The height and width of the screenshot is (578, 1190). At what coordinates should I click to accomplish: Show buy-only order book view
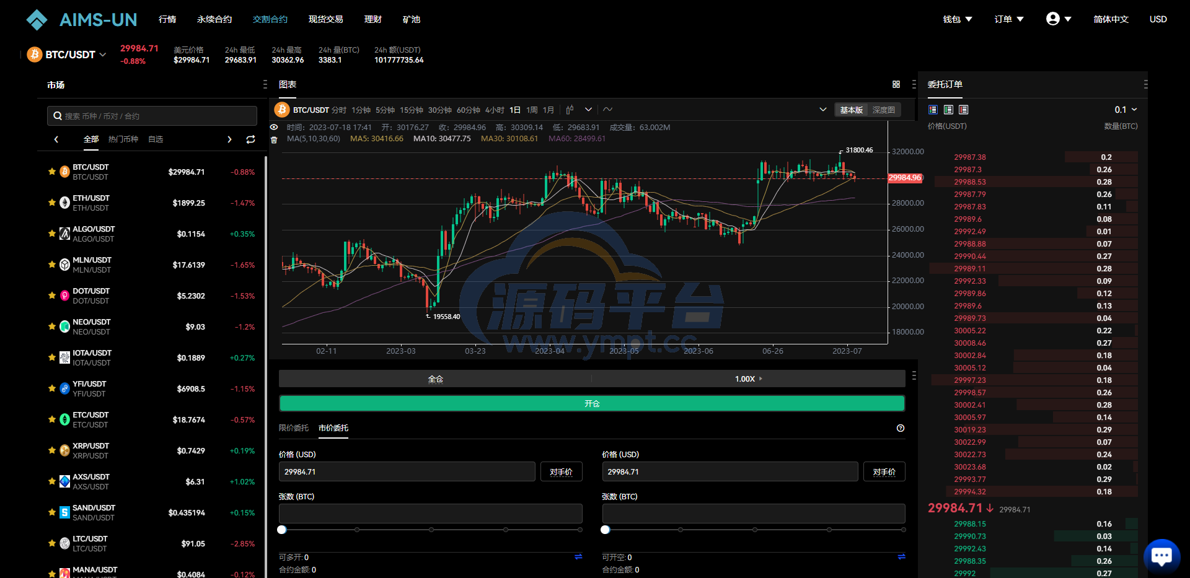pos(948,110)
